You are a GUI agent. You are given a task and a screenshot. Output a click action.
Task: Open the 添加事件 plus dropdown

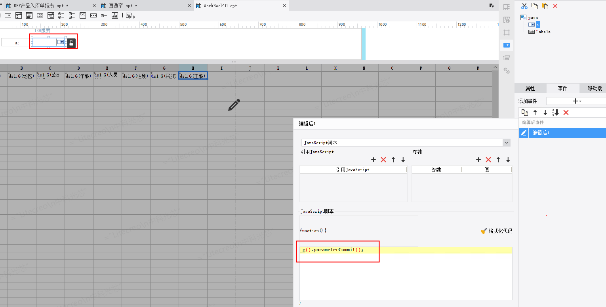click(x=576, y=101)
